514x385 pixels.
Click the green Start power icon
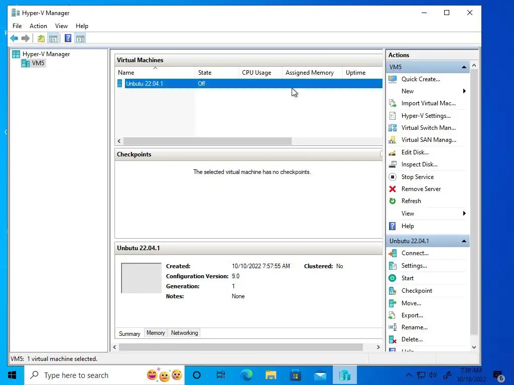tap(393, 278)
